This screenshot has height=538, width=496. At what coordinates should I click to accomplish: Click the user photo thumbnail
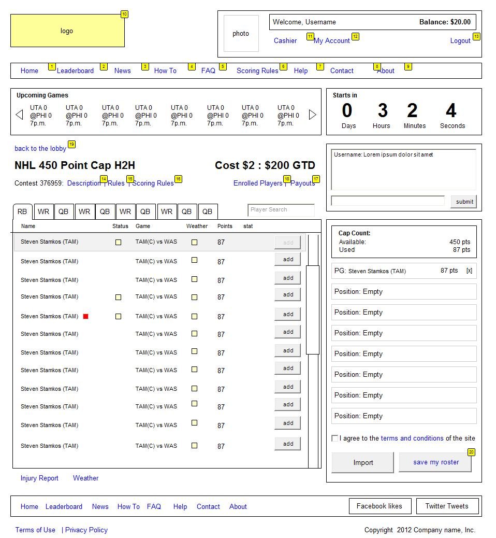click(241, 33)
